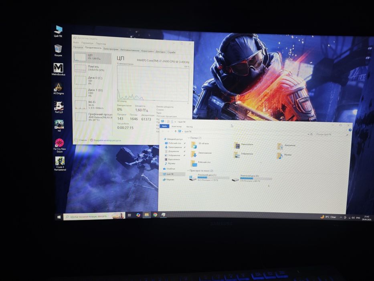Select the ACOrigins desktop shortcut
The image size is (374, 281).
point(59,89)
